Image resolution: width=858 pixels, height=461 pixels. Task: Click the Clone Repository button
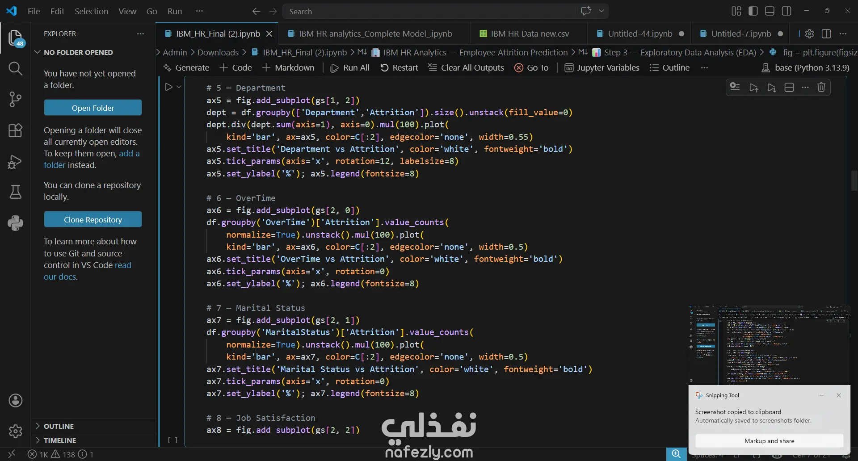[x=93, y=219]
